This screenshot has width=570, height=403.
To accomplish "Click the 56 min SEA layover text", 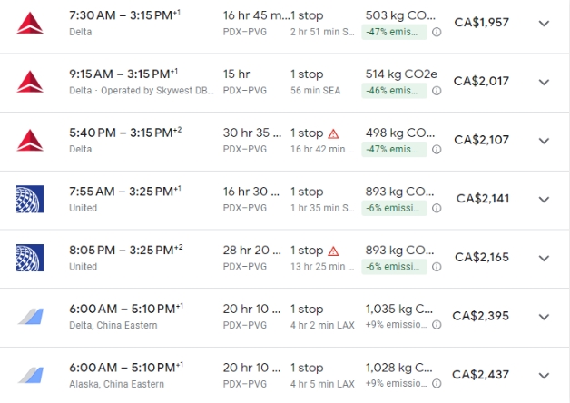I will pos(315,91).
